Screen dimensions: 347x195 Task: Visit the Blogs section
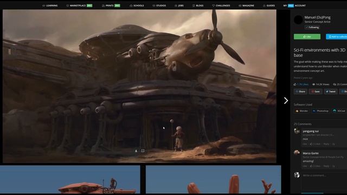coord(198,5)
